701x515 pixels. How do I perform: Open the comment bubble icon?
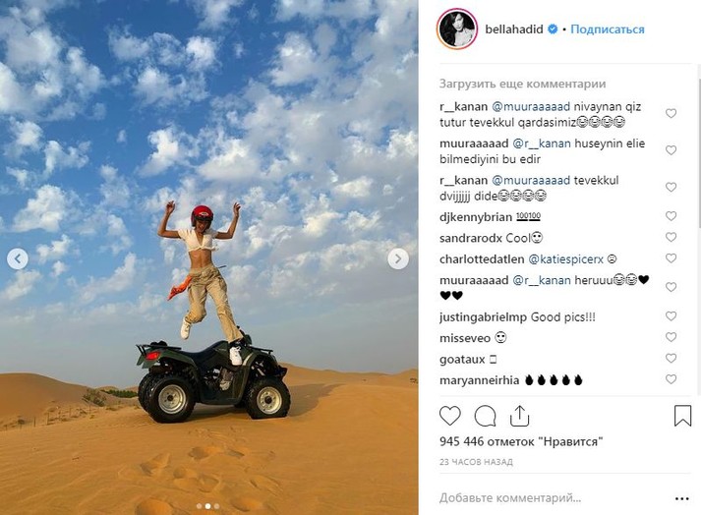(x=485, y=416)
